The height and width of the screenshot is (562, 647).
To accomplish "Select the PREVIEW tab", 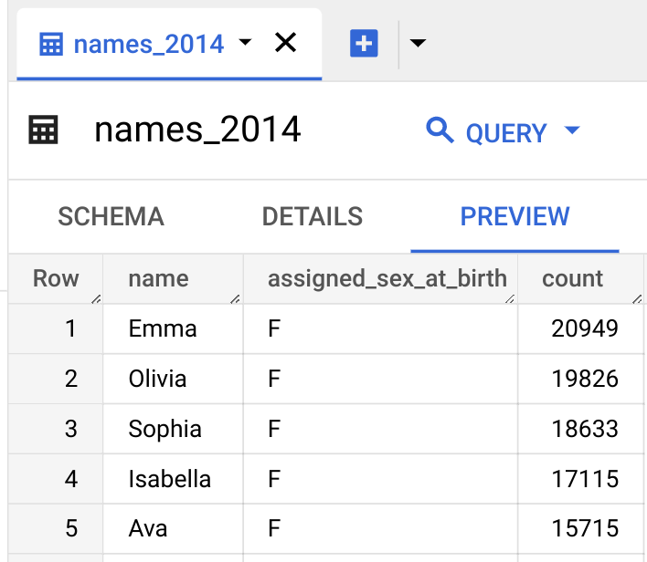I will tap(514, 217).
